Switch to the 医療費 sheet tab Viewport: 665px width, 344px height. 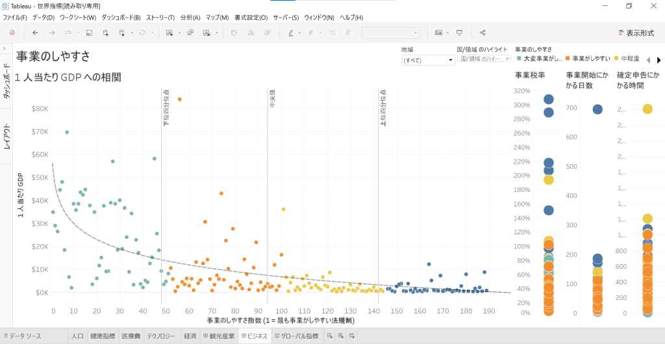pos(131,336)
